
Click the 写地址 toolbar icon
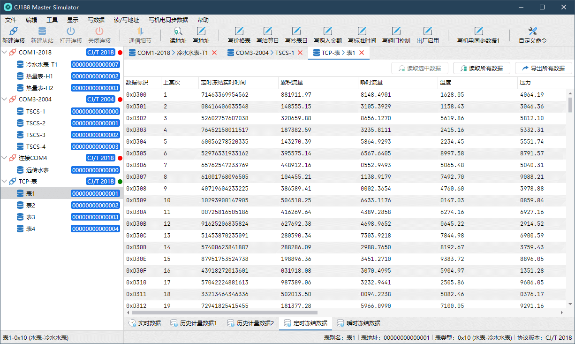click(201, 31)
